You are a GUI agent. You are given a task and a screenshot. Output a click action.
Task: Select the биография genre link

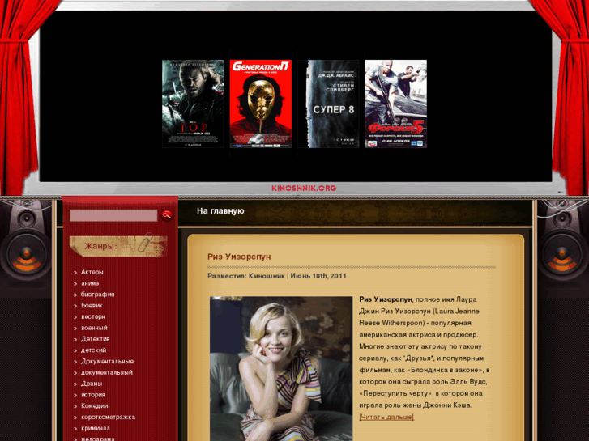pos(98,295)
